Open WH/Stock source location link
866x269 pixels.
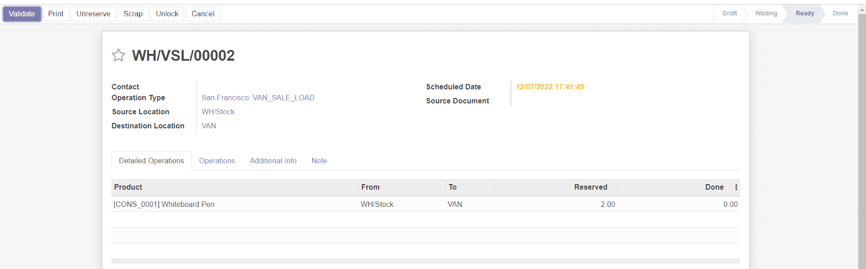(x=218, y=112)
